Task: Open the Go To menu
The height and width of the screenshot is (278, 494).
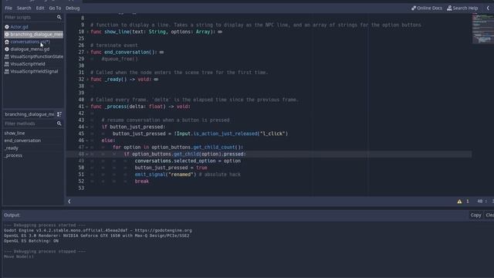Action: [x=55, y=8]
